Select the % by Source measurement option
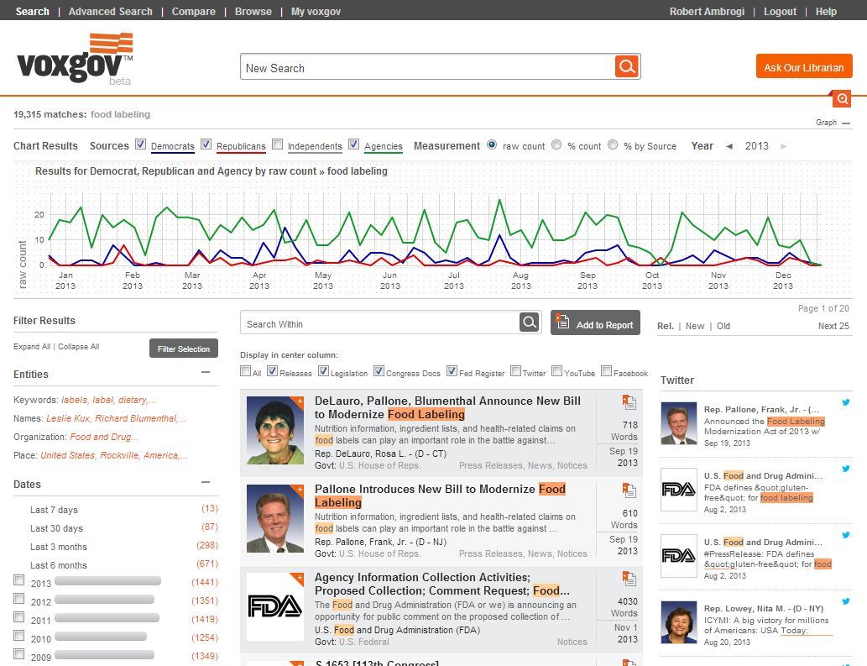867x666 pixels. pyautogui.click(x=613, y=145)
